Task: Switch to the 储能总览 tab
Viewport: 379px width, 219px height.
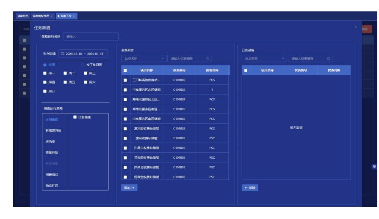Action: (x=23, y=16)
